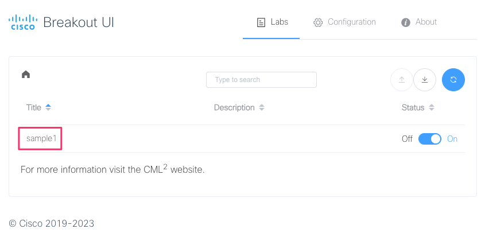This screenshot has height=233, width=485.
Task: Refresh labs with the blue circular button
Action: click(453, 80)
